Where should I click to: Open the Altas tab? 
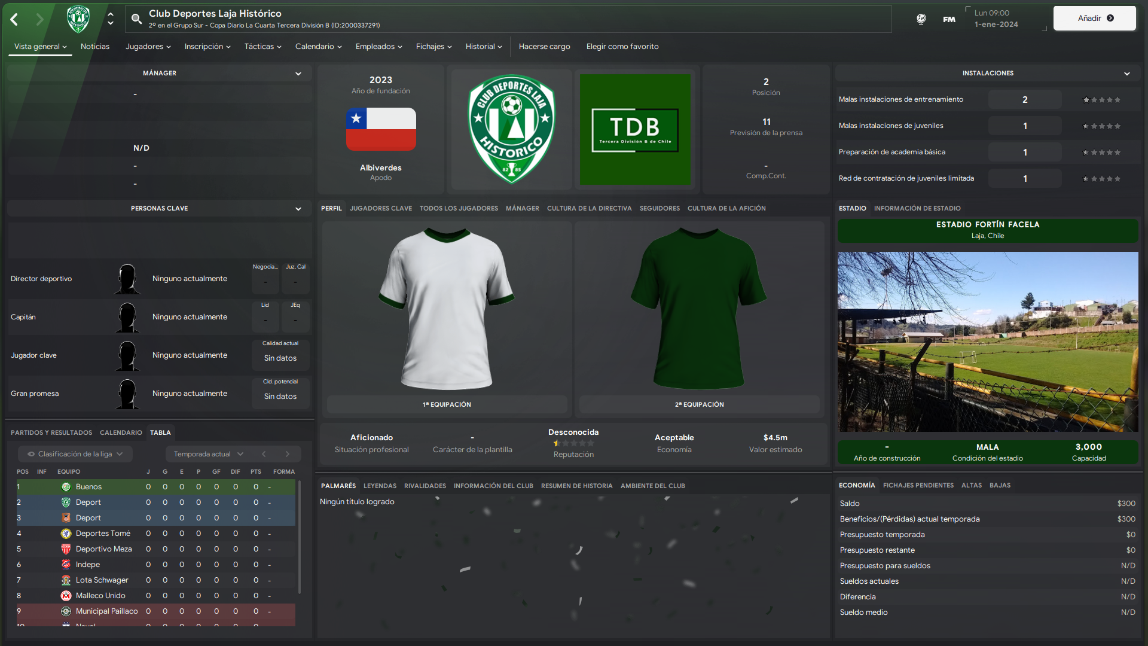tap(971, 485)
